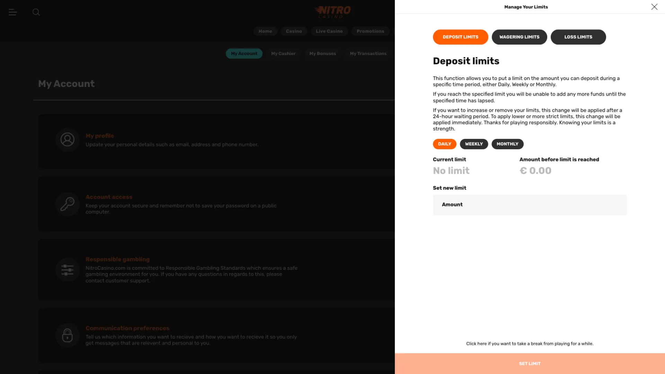Open the My Cashier section
665x374 pixels.
283,53
